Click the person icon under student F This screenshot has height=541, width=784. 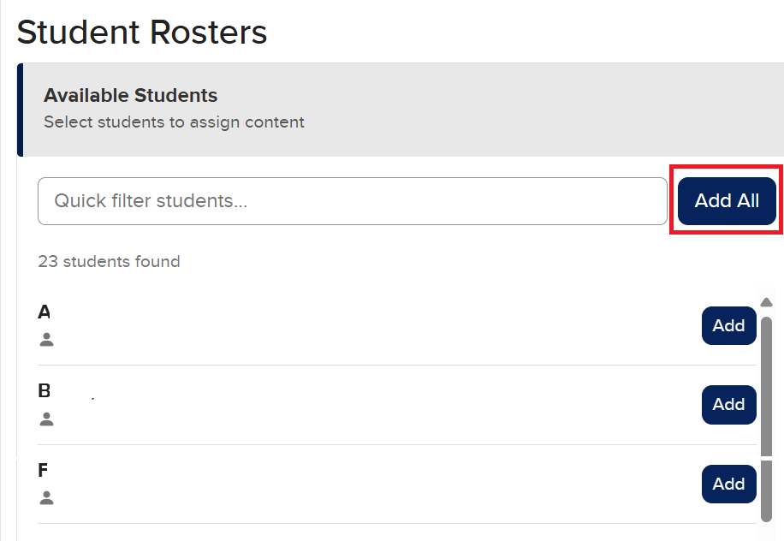[x=47, y=498]
